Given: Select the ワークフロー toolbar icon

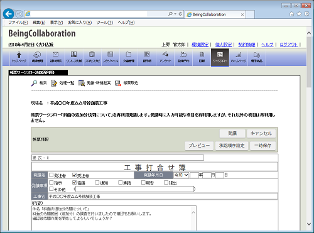Looking at the screenshot, I should point(220,58).
